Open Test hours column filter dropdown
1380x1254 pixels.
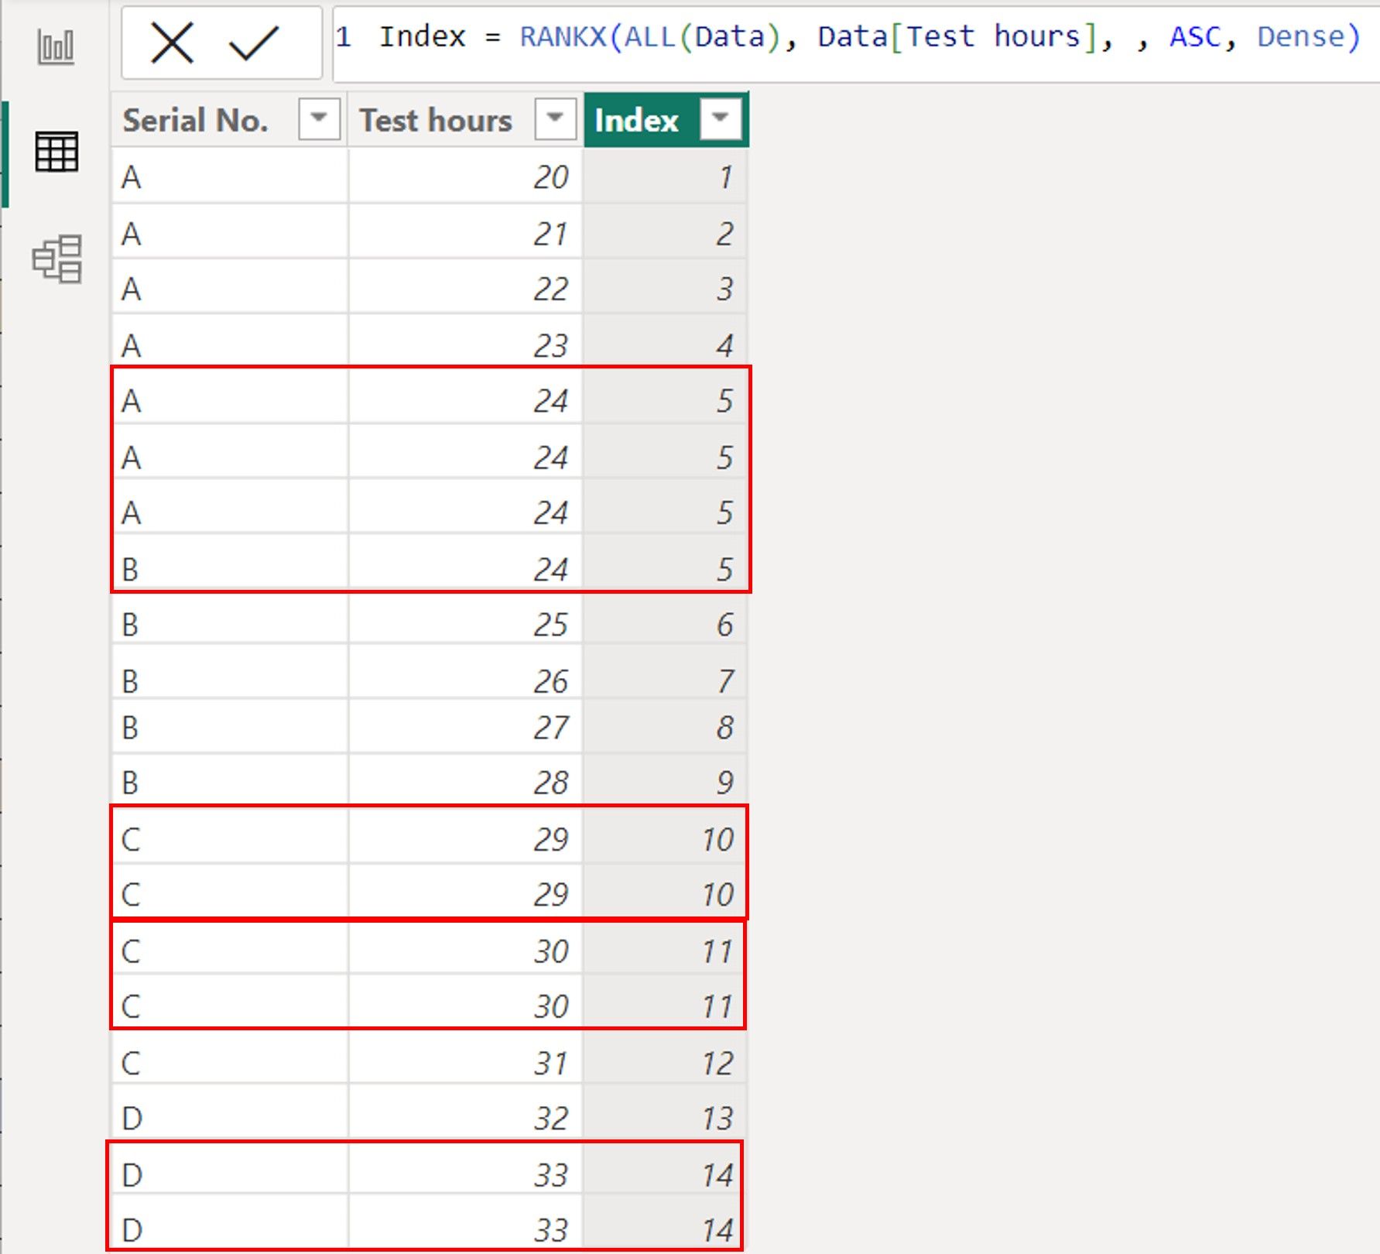pos(555,119)
